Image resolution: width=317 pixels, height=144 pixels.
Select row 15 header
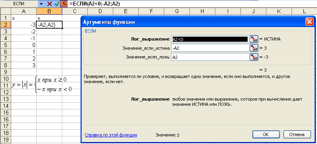coord(6,113)
